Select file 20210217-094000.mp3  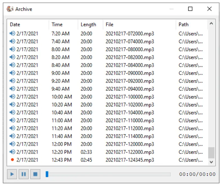coord(130,89)
